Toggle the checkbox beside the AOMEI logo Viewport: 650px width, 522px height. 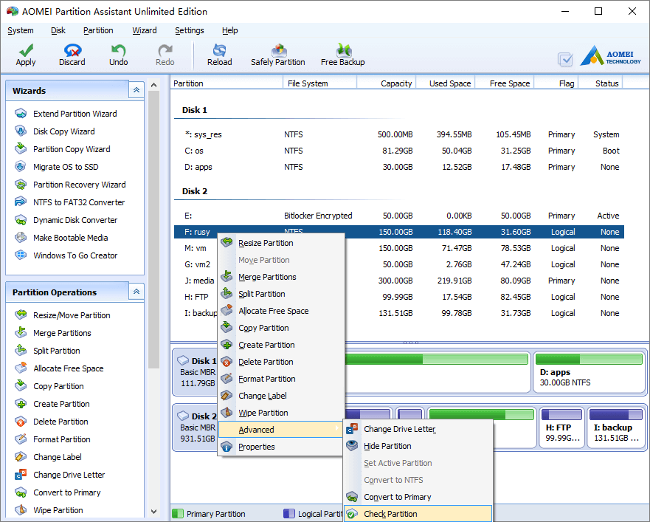[x=565, y=61]
